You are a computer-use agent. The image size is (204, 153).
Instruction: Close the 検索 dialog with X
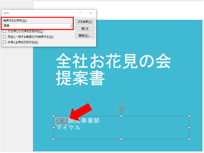91,13
